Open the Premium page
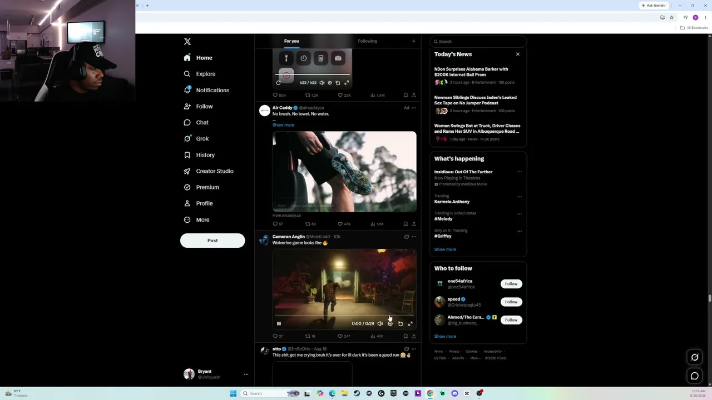Screen dimensions: 712x400 point(201,187)
